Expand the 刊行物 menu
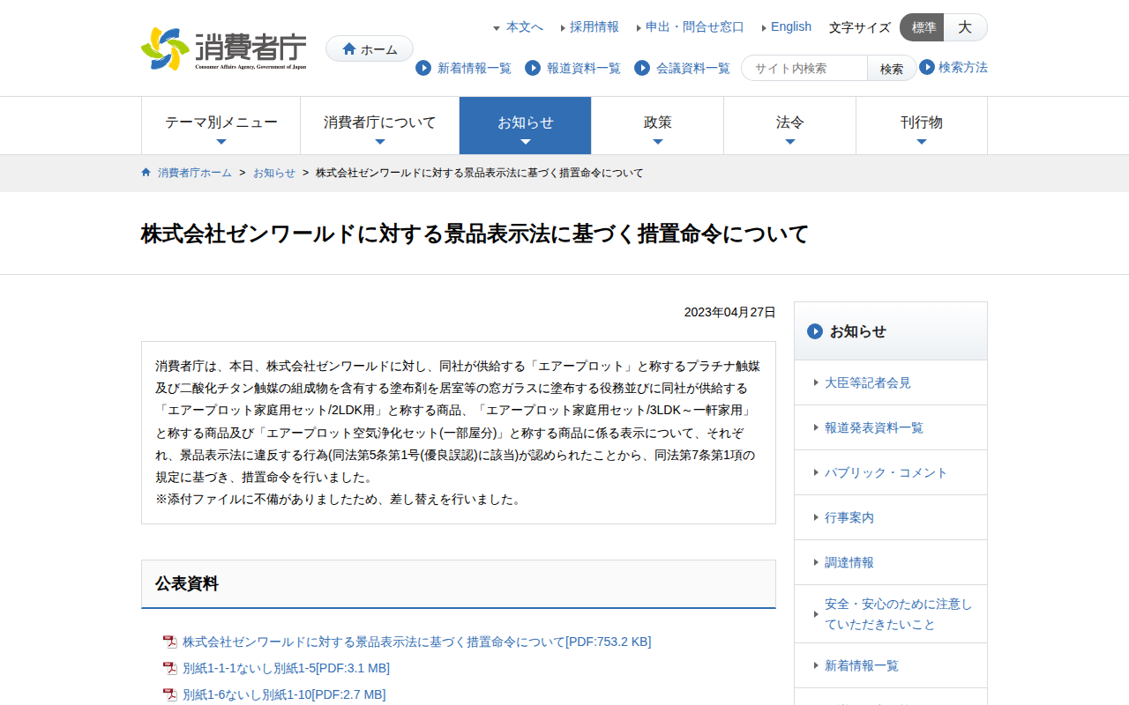1129x705 pixels. [x=922, y=126]
